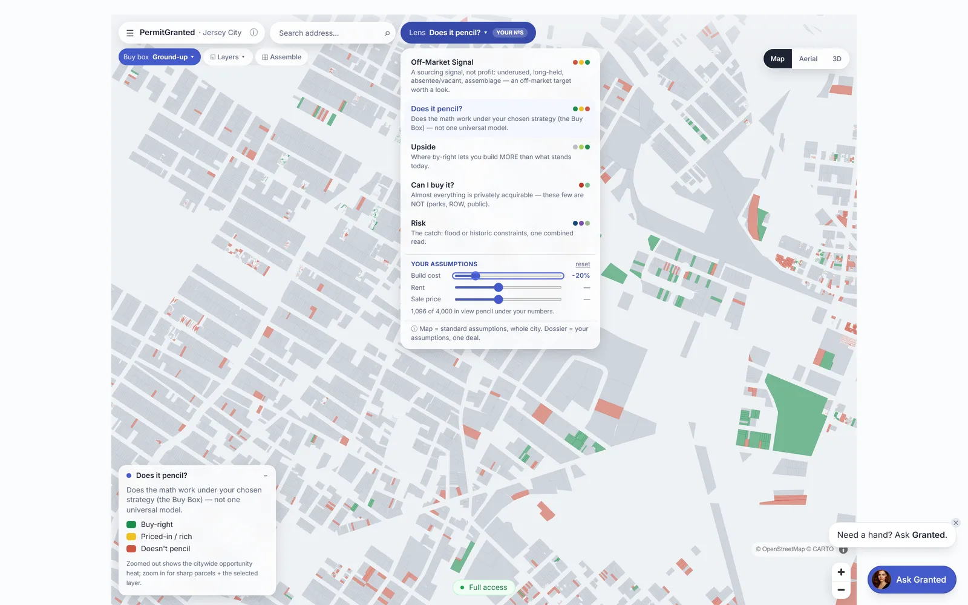
Task: Click the info icon beside Jersey City
Action: pos(253,33)
